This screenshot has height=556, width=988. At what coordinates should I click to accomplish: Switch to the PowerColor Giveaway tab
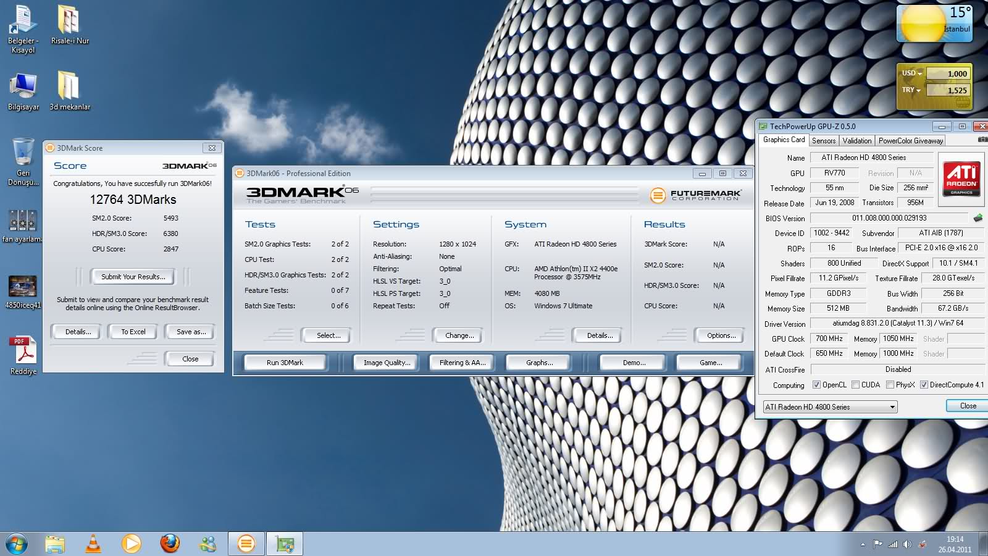[911, 141]
